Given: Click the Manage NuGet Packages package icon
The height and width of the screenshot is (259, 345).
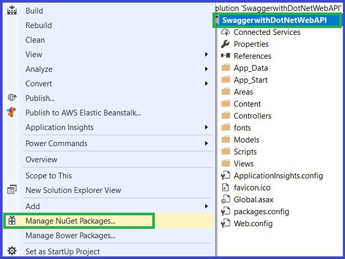Looking at the screenshot, I should click(x=12, y=221).
